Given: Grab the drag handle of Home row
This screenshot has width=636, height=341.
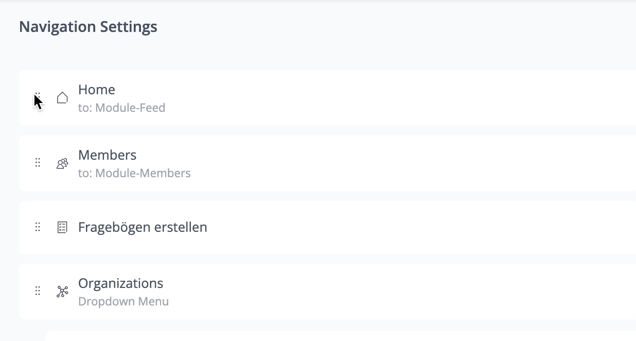Looking at the screenshot, I should point(38,97).
